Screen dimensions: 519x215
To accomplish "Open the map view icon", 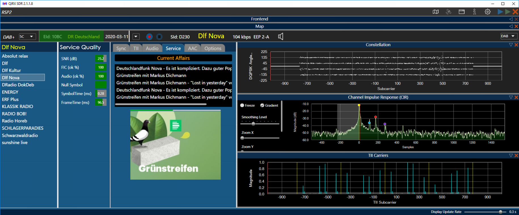I will click(x=435, y=12).
